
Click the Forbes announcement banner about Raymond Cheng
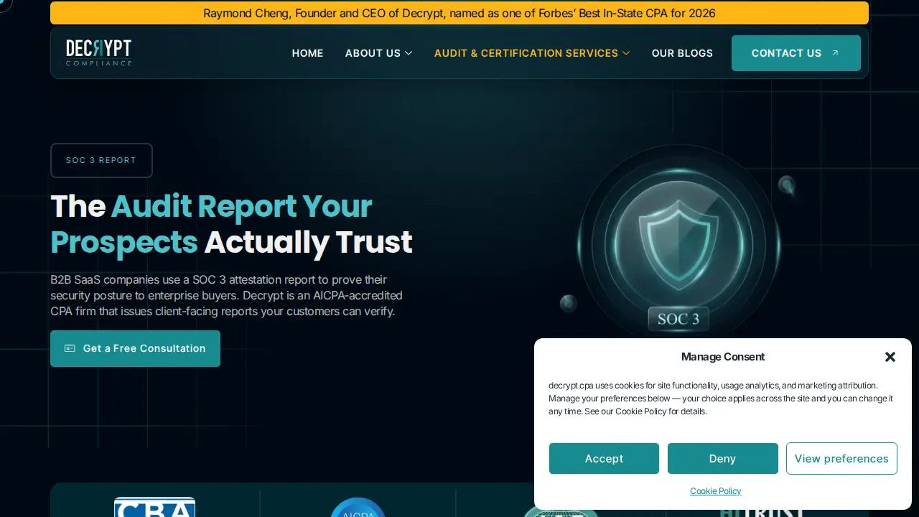(x=459, y=13)
